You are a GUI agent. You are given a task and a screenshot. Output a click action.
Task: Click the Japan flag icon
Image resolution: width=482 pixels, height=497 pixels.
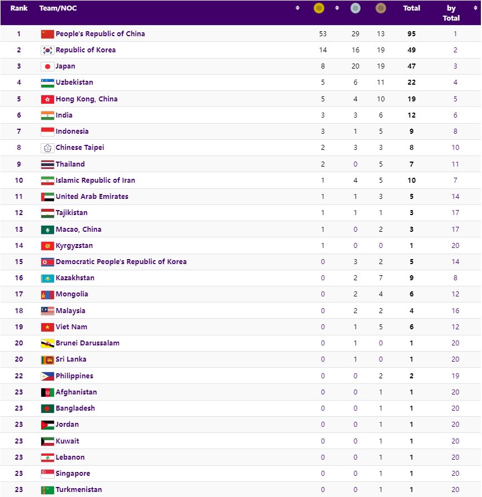tap(47, 66)
